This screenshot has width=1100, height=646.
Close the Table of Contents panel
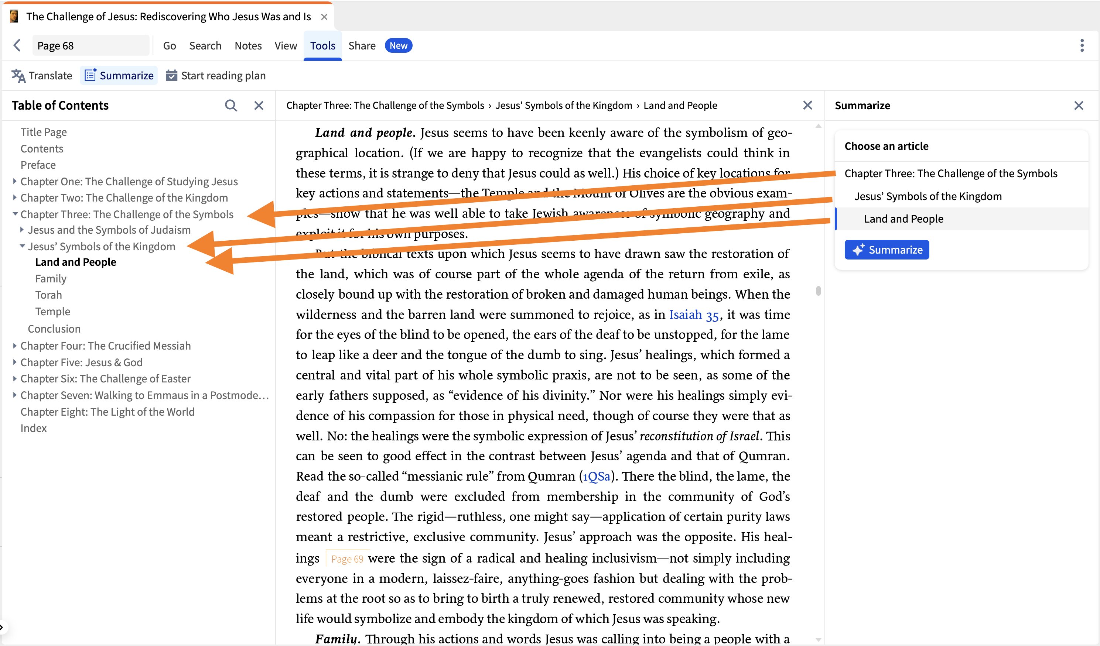point(259,105)
